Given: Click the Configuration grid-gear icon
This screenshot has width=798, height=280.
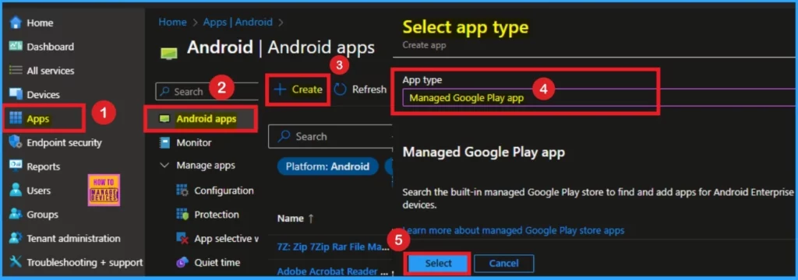Looking at the screenshot, I should click(182, 191).
